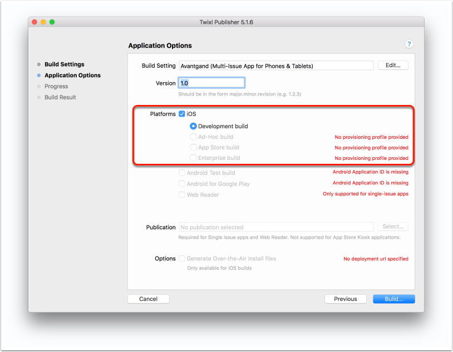The height and width of the screenshot is (352, 453).
Task: Close the Twixl Publisher window
Action: 35,22
